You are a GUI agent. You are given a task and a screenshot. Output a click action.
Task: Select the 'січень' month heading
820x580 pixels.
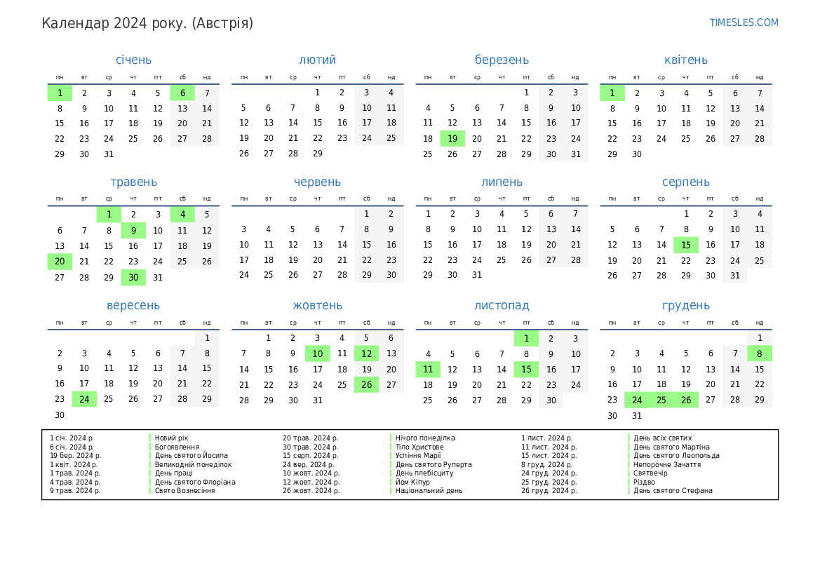[133, 60]
